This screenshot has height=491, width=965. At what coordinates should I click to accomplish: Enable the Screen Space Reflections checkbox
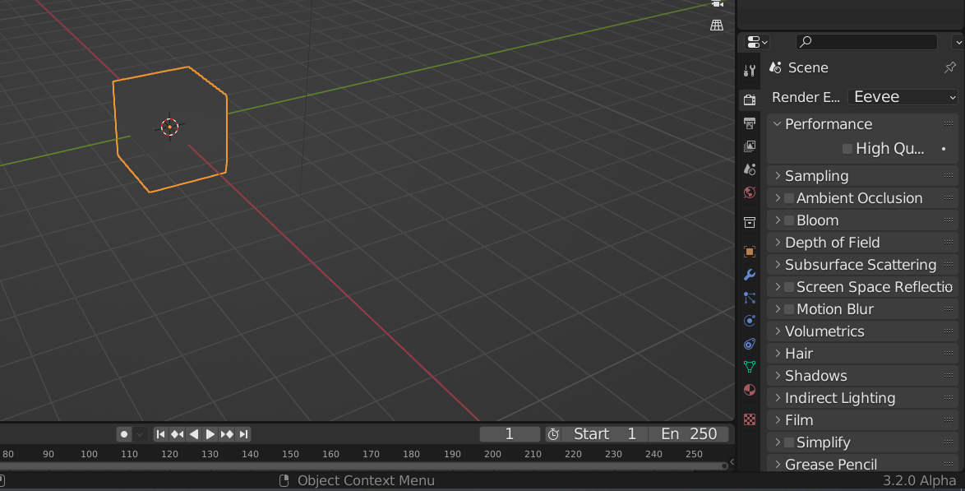click(789, 287)
